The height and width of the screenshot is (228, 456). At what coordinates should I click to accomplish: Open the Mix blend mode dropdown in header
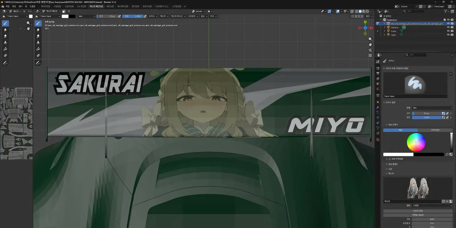pyautogui.click(x=86, y=16)
